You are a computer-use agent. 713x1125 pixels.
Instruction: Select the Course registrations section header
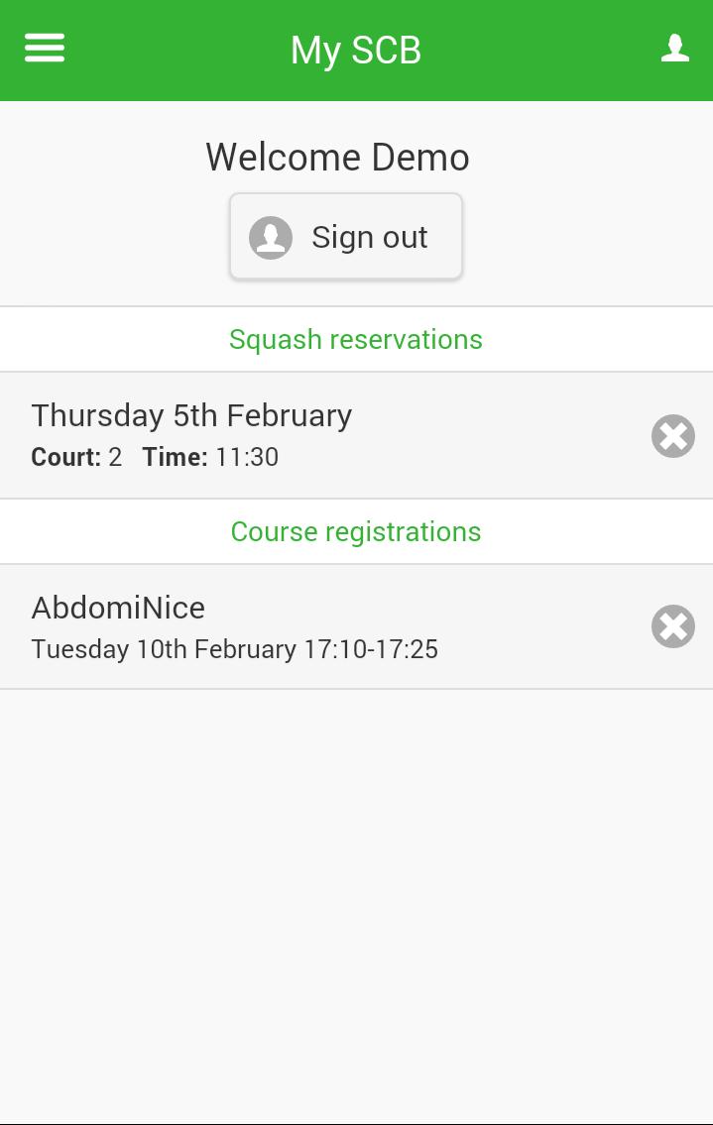point(356,531)
